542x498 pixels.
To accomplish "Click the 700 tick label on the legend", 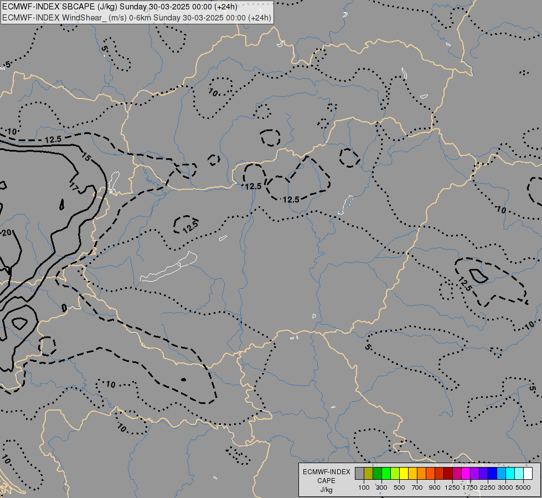I will point(417,487).
